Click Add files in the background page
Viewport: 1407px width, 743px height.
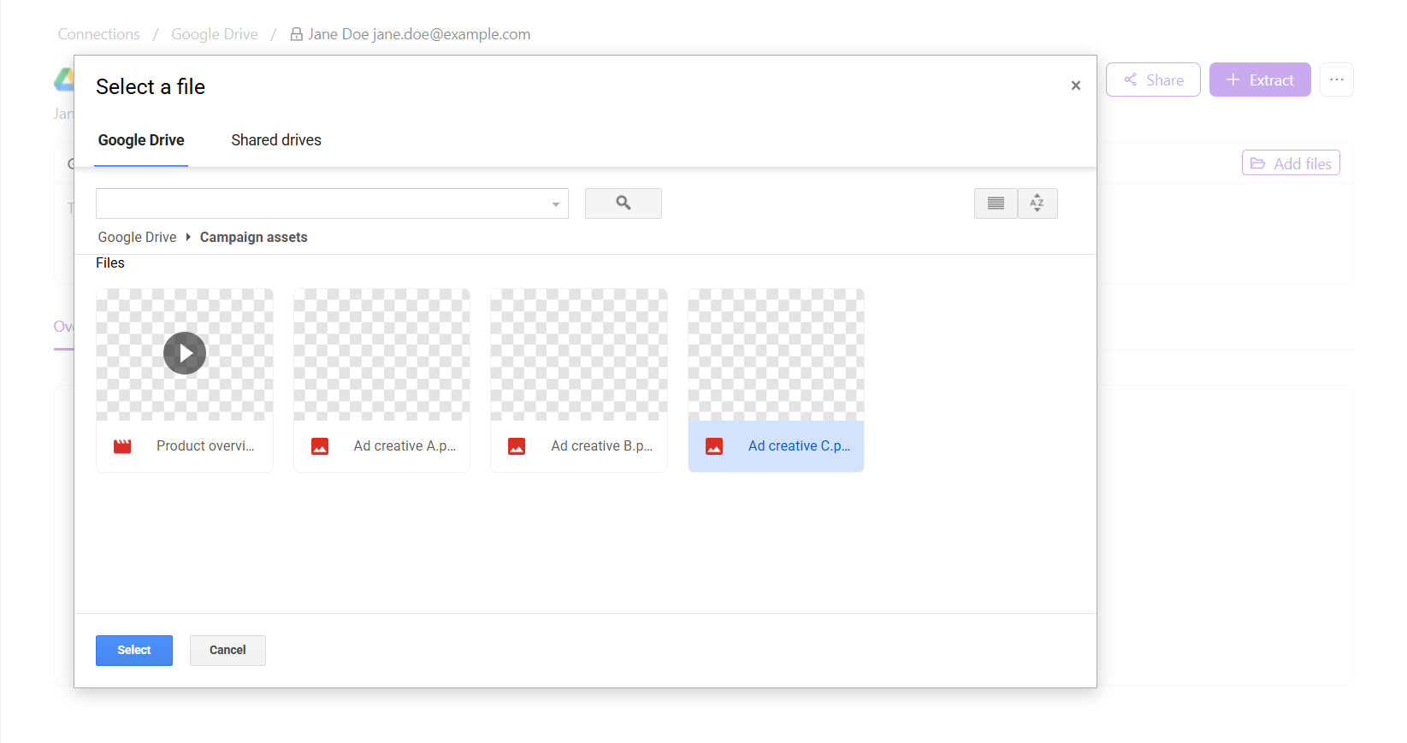[1291, 163]
